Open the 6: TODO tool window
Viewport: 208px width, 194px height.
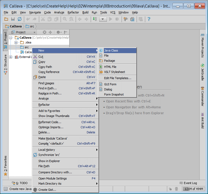pos(20,183)
